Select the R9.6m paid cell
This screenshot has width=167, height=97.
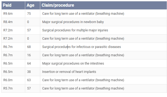pyautogui.click(x=13, y=14)
